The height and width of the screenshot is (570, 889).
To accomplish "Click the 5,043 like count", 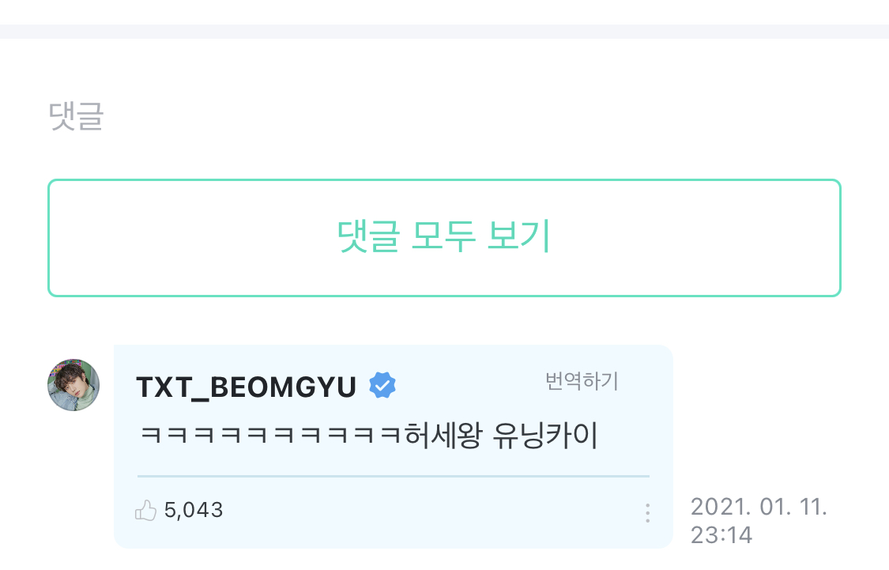I will point(194,510).
